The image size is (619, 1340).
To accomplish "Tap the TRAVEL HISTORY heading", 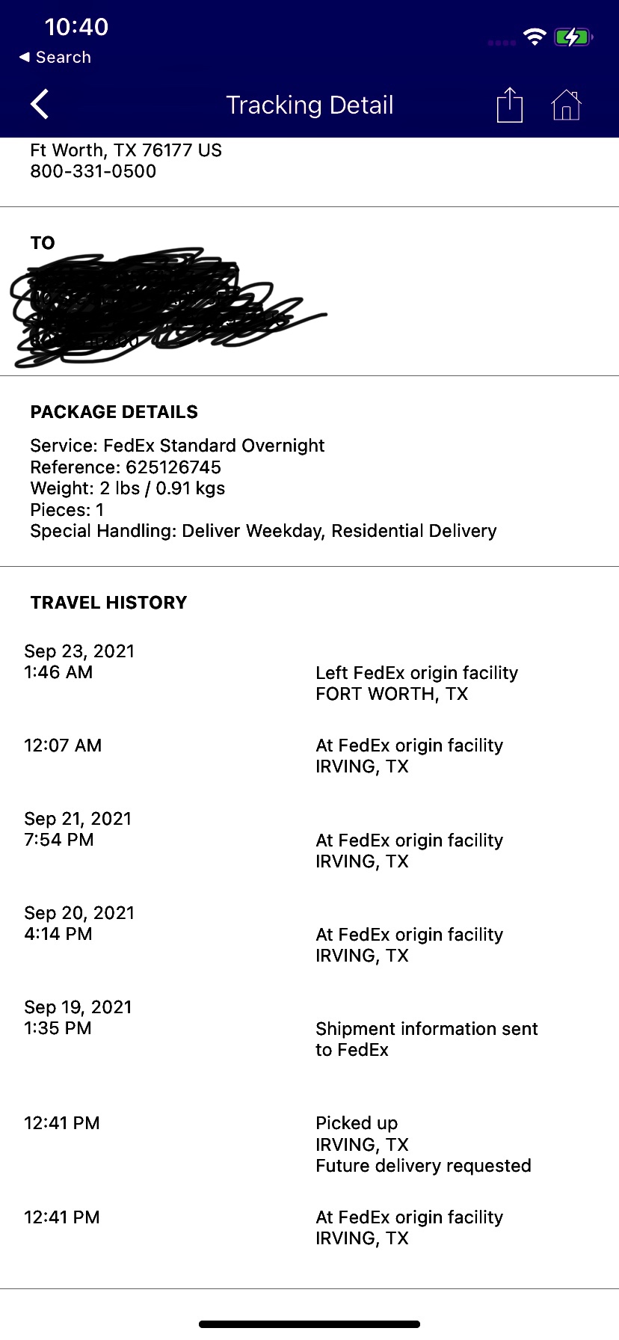I will pos(109,603).
